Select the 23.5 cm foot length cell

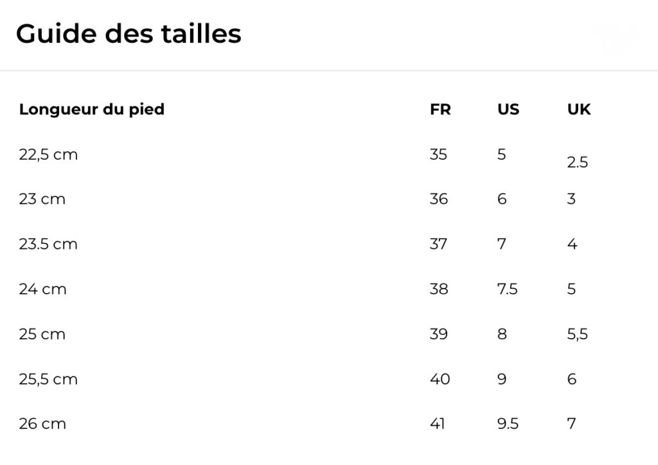[48, 244]
